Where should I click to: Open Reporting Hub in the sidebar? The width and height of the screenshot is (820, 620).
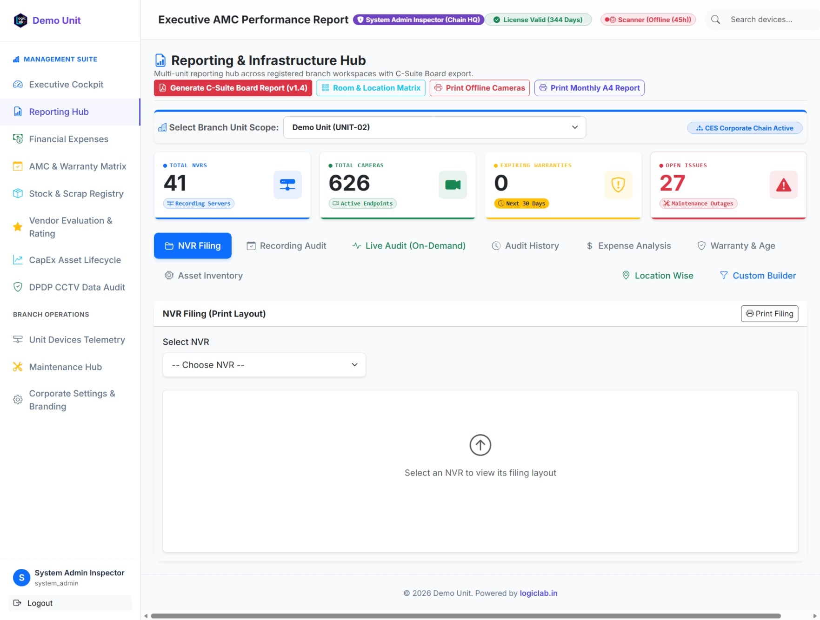[x=70, y=112]
